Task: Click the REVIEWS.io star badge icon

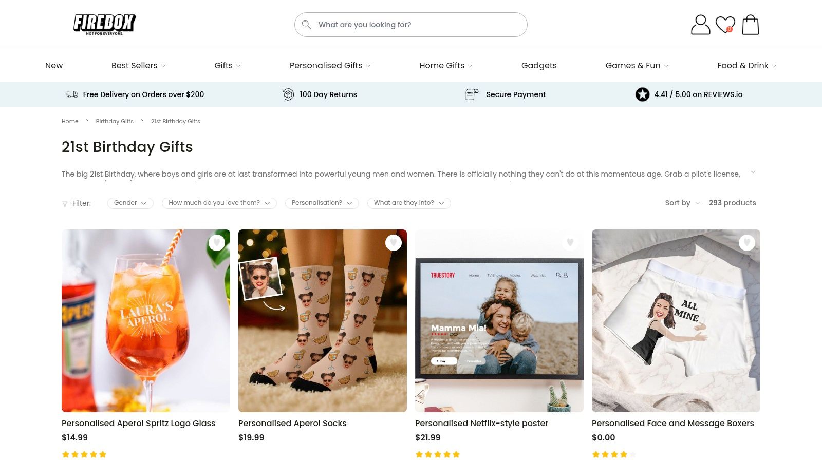Action: [x=642, y=94]
